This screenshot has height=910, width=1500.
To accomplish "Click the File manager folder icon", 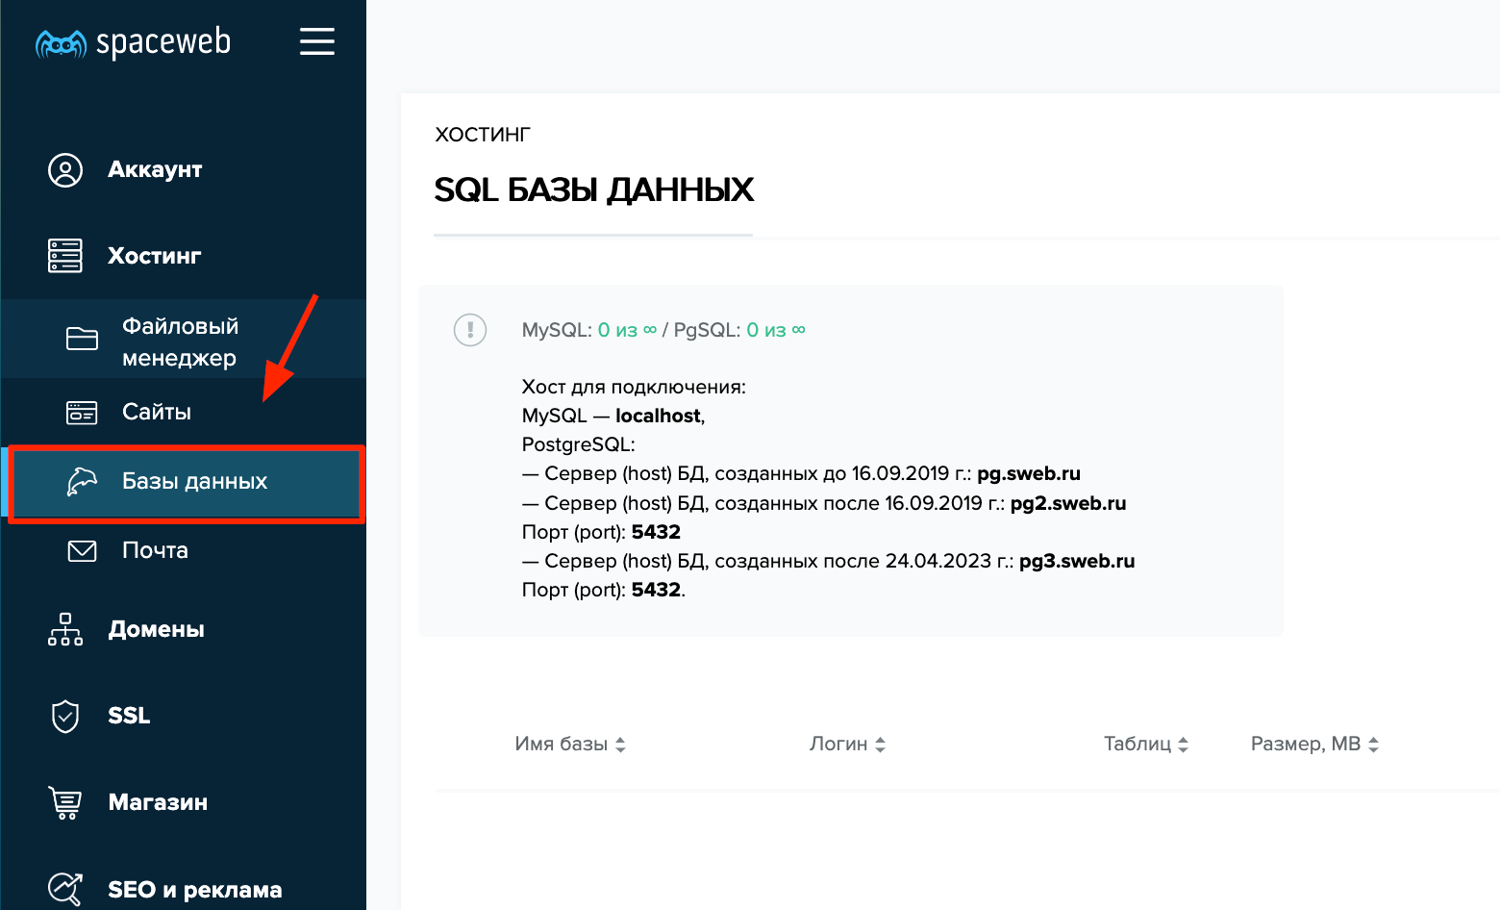I will click(82, 339).
